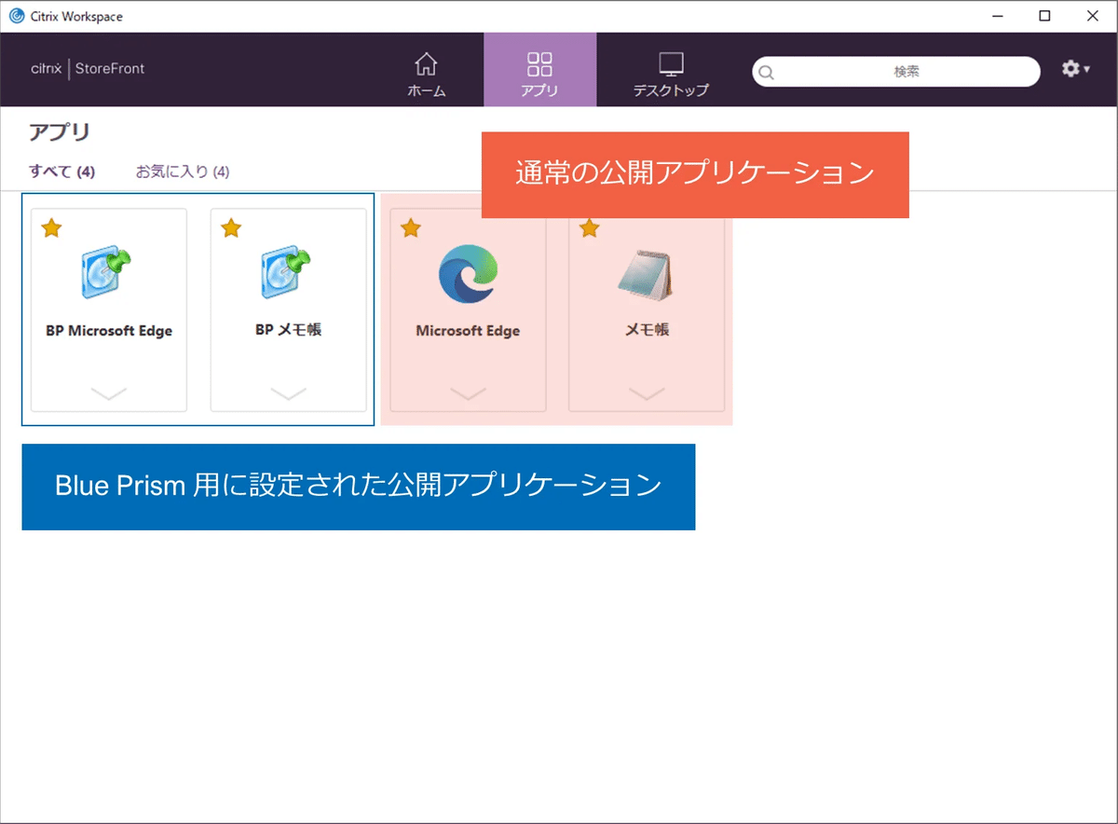The height and width of the screenshot is (824, 1118).
Task: Navigate to ホーム
Action: [426, 70]
